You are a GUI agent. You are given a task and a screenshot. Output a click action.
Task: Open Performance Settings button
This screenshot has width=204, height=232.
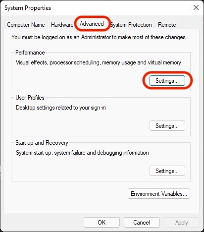167,81
